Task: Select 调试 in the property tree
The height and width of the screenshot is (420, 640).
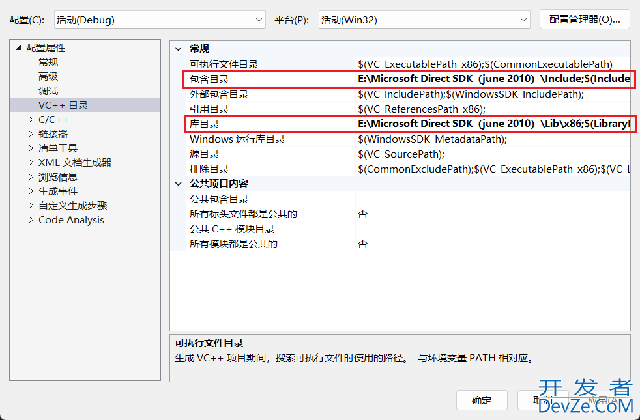Action: click(x=48, y=91)
